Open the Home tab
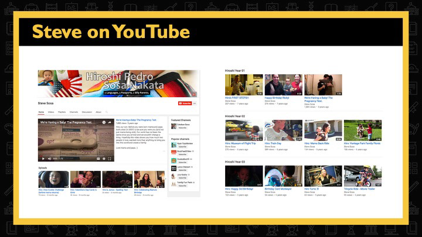The image size is (422, 237). [x=41, y=112]
